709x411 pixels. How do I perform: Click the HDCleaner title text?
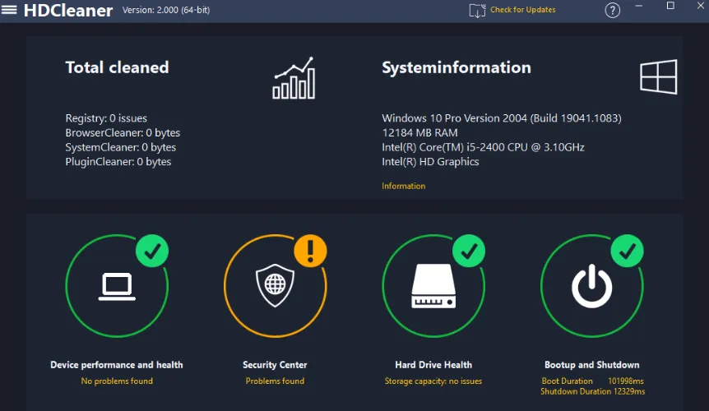(67, 11)
